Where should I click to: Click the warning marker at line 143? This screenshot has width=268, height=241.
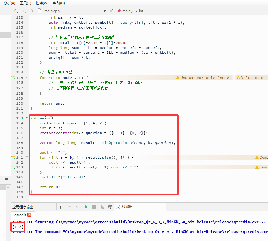click(13, 167)
